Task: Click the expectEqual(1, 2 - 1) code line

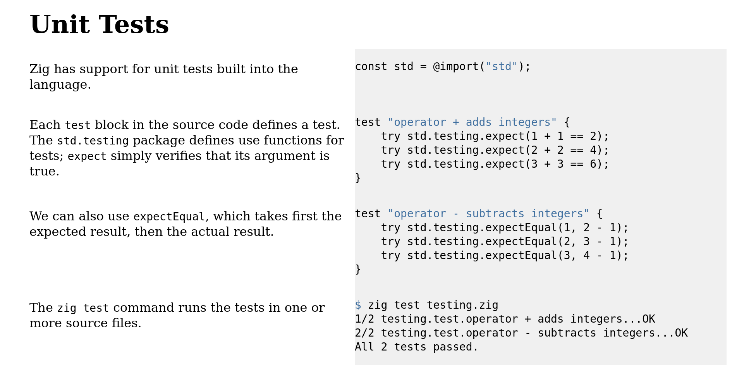Action: pos(504,228)
